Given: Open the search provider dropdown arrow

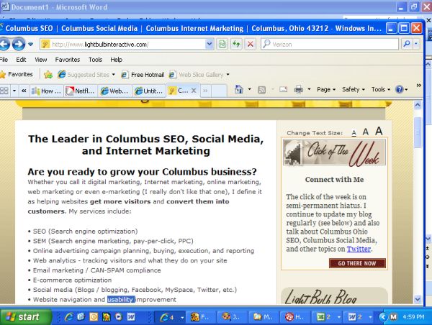Looking at the screenshot, I should coord(416,44).
